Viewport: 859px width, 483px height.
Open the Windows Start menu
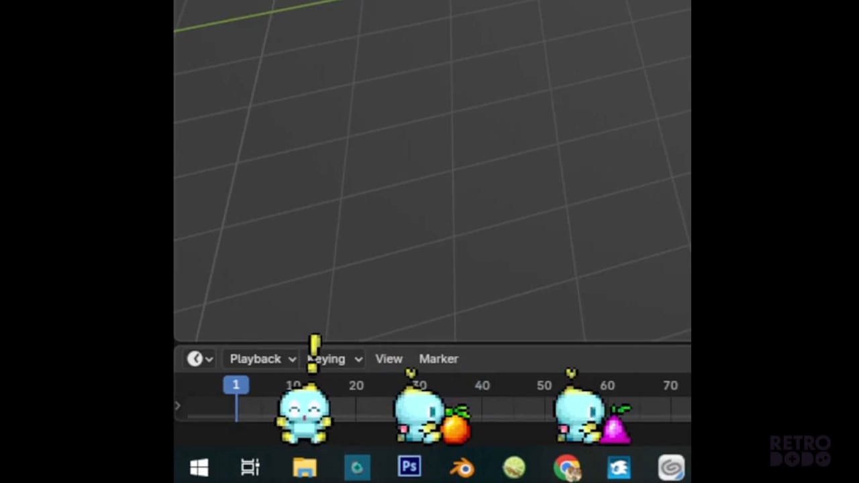[199, 467]
